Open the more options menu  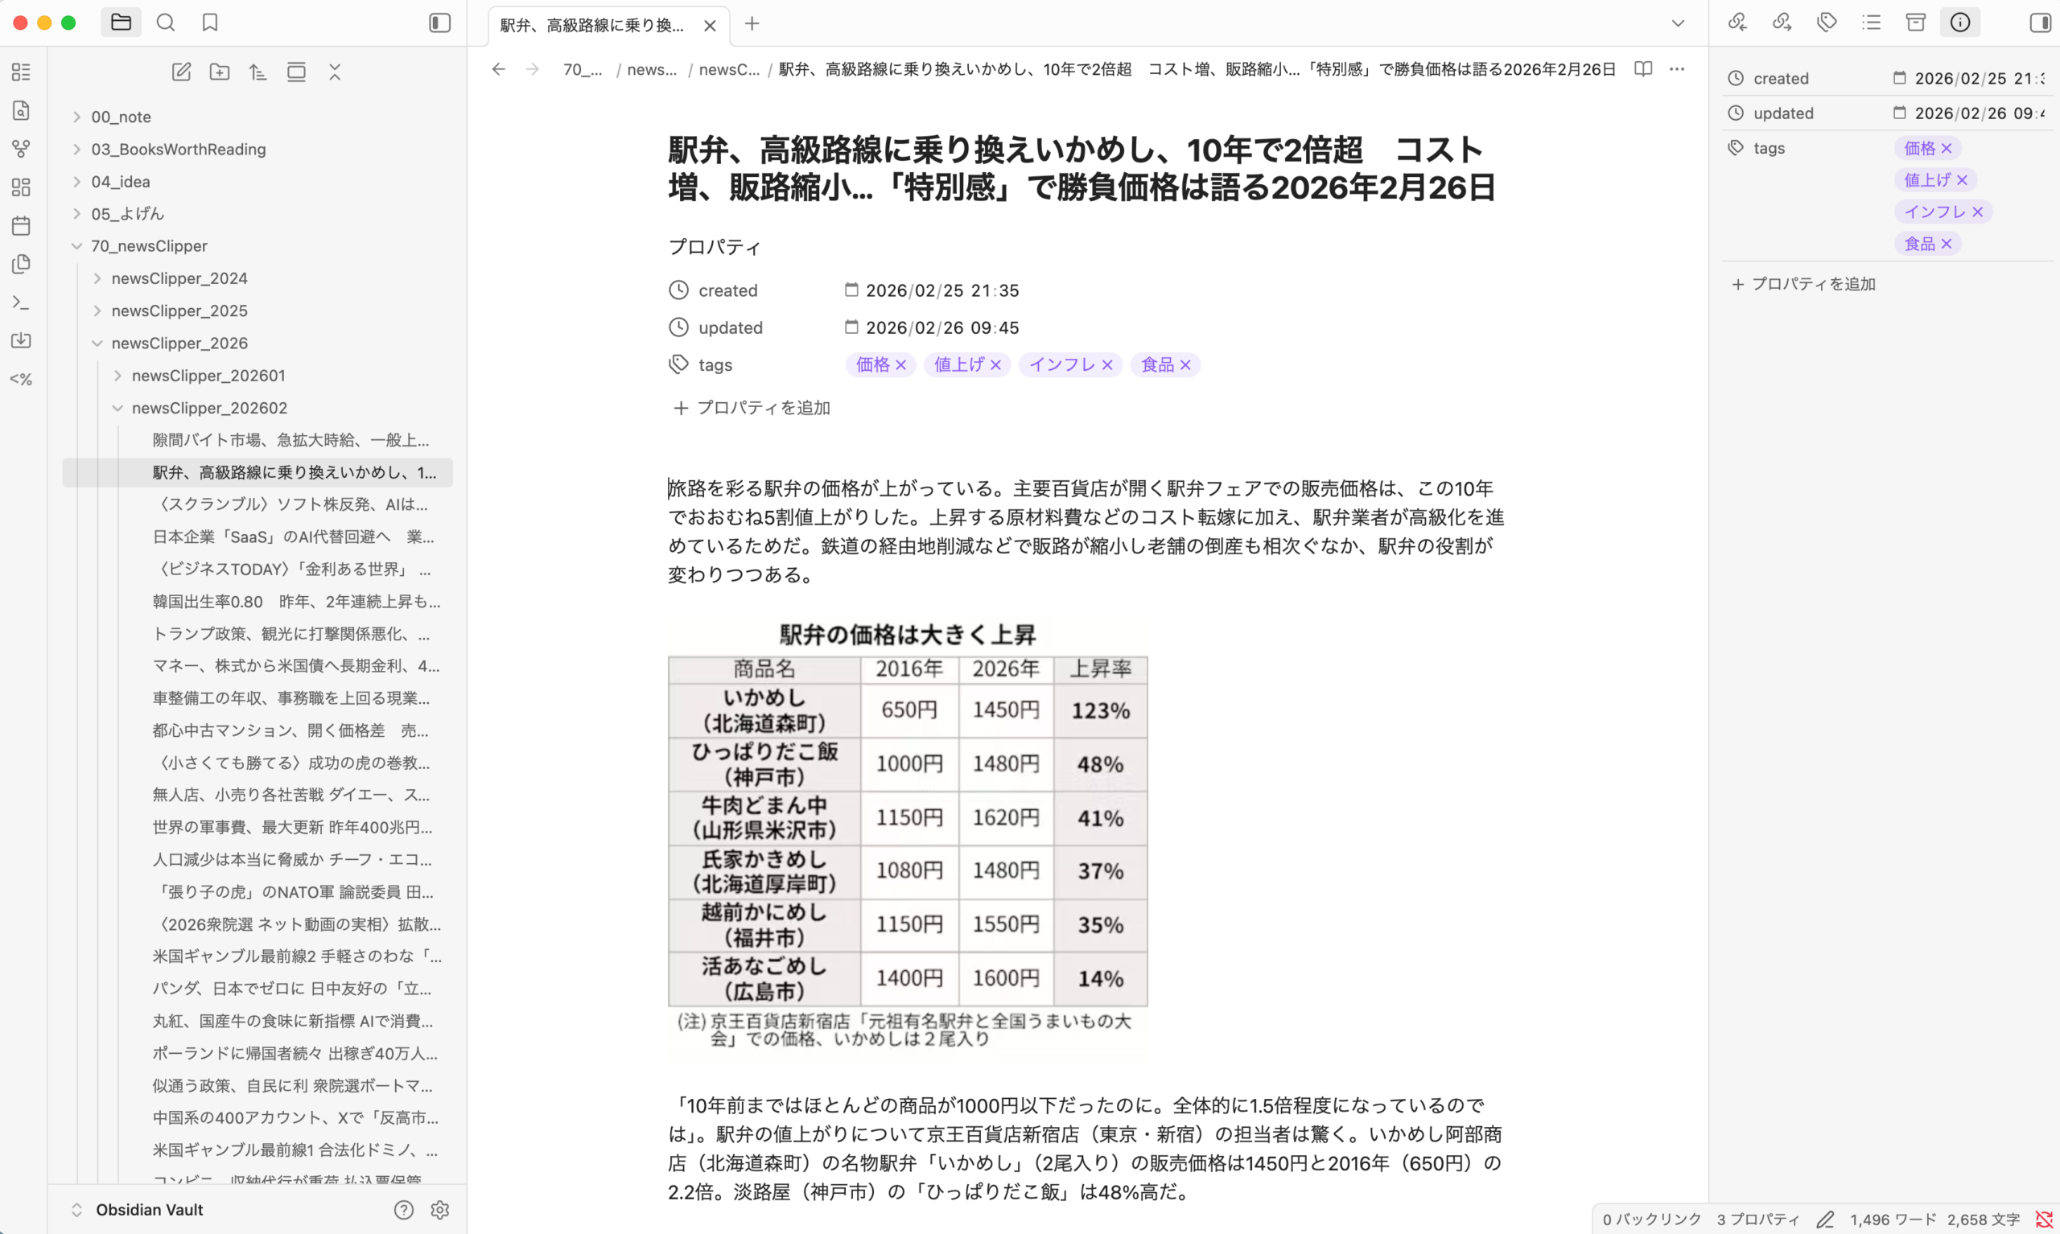click(1677, 69)
